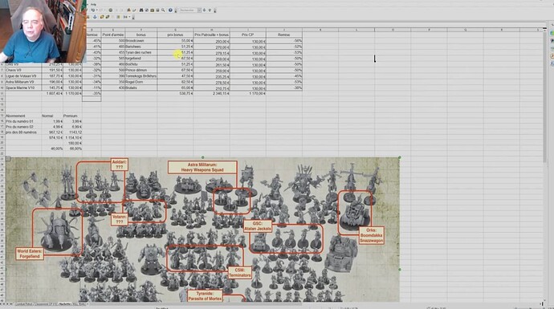Select the 'forgefiend' cell
The height and width of the screenshot is (309, 554).
pyautogui.click(x=141, y=59)
